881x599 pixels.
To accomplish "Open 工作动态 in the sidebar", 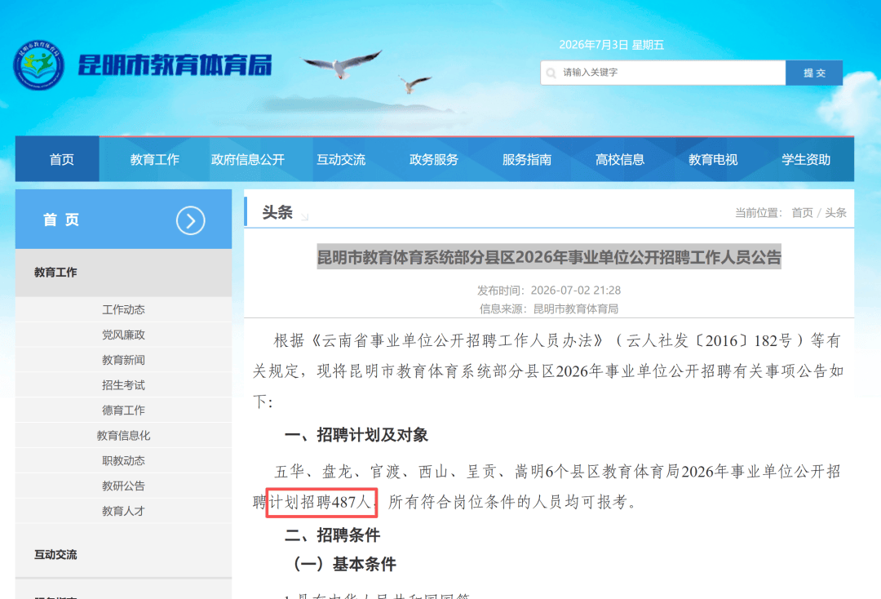I will 124,309.
